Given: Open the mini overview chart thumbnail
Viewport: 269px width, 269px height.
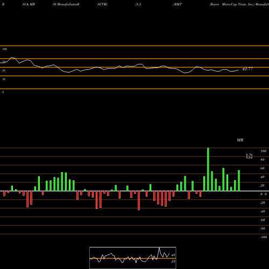Looking at the screenshot, I should click(x=133, y=258).
